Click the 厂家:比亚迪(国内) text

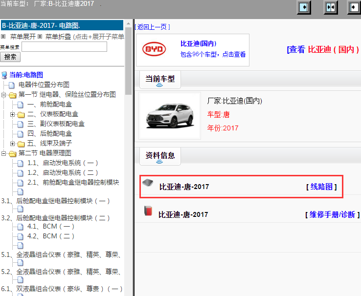click(235, 101)
